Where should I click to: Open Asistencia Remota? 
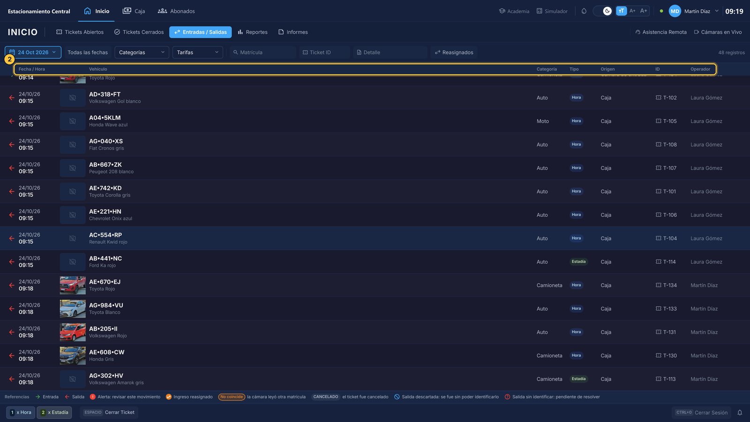[x=660, y=32]
